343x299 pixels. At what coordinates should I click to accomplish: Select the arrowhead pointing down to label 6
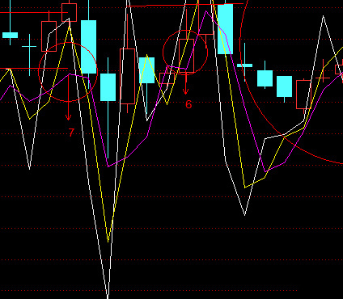point(185,91)
